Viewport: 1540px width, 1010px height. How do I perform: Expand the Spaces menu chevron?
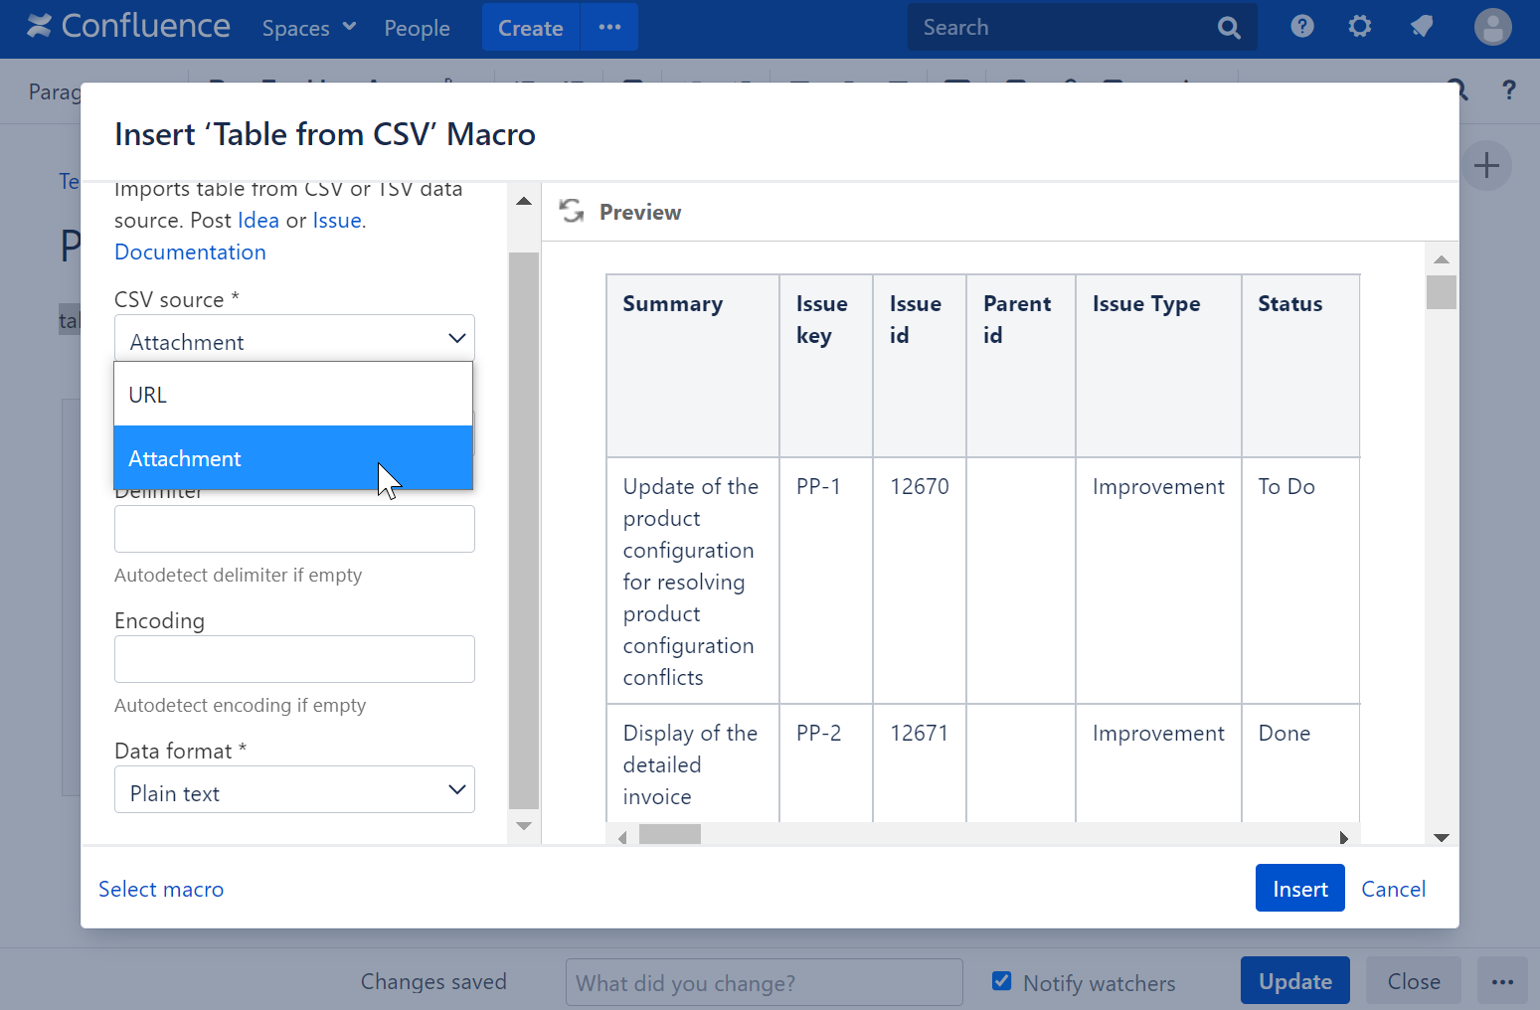click(x=342, y=28)
